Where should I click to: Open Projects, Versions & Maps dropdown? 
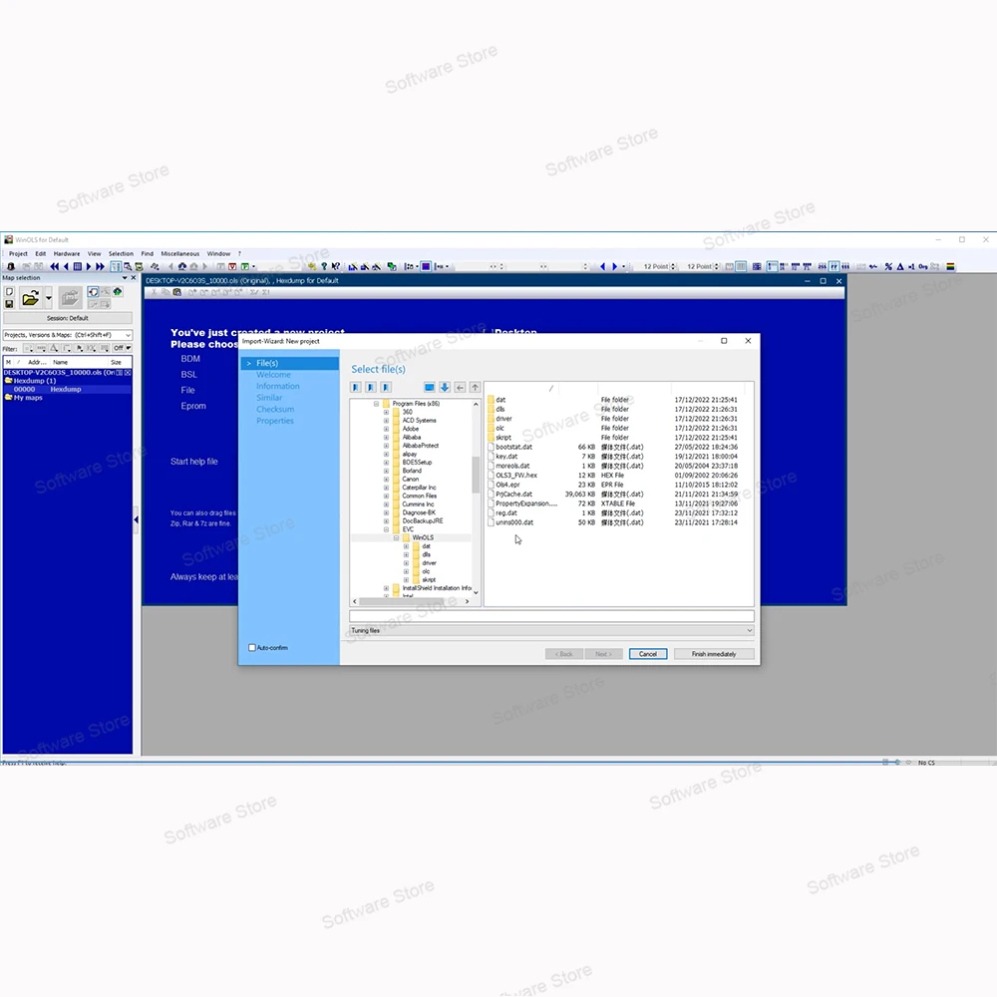point(68,334)
